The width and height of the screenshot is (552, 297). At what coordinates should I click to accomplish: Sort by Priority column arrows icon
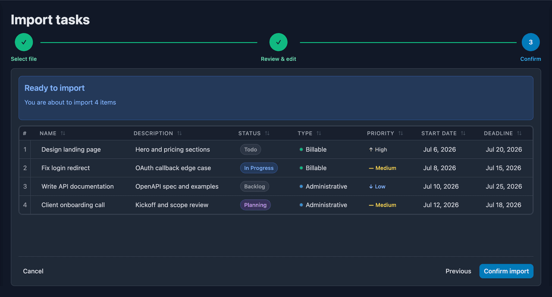pyautogui.click(x=401, y=134)
